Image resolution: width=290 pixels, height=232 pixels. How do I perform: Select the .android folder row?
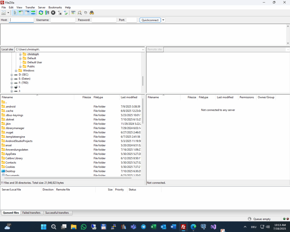coord(71,107)
